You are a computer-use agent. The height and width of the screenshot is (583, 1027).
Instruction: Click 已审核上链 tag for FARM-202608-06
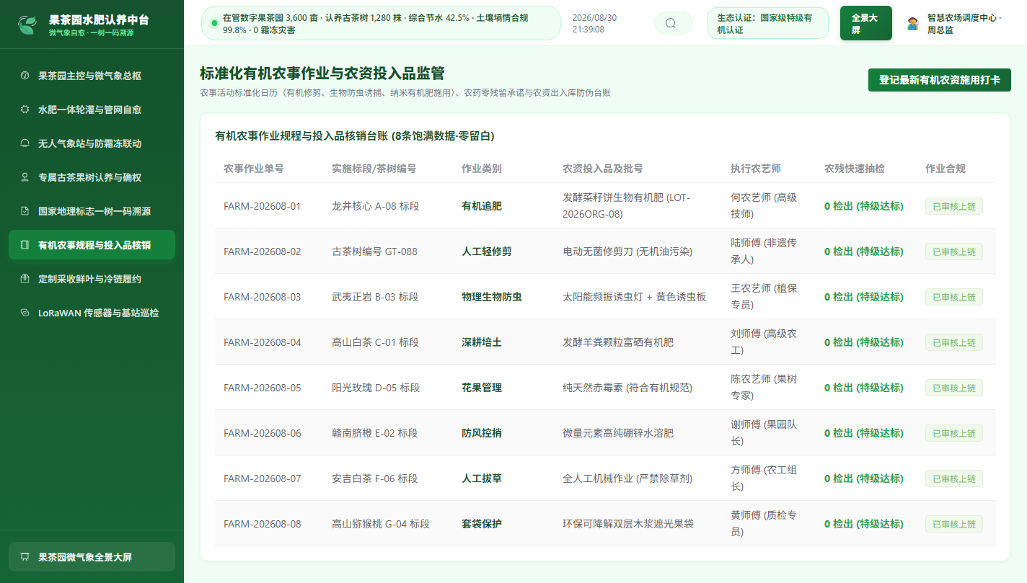pyautogui.click(x=953, y=433)
